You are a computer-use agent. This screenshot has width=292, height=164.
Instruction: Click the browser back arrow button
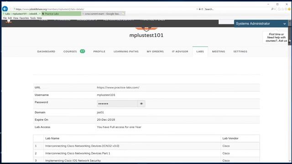5,9
